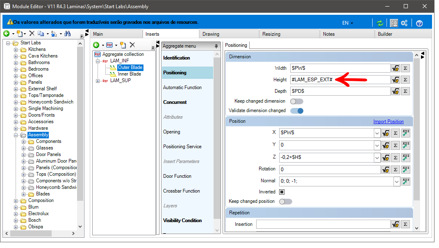The height and width of the screenshot is (248, 439).
Task: Click the delete X icon above module tree
Action: 32,34
